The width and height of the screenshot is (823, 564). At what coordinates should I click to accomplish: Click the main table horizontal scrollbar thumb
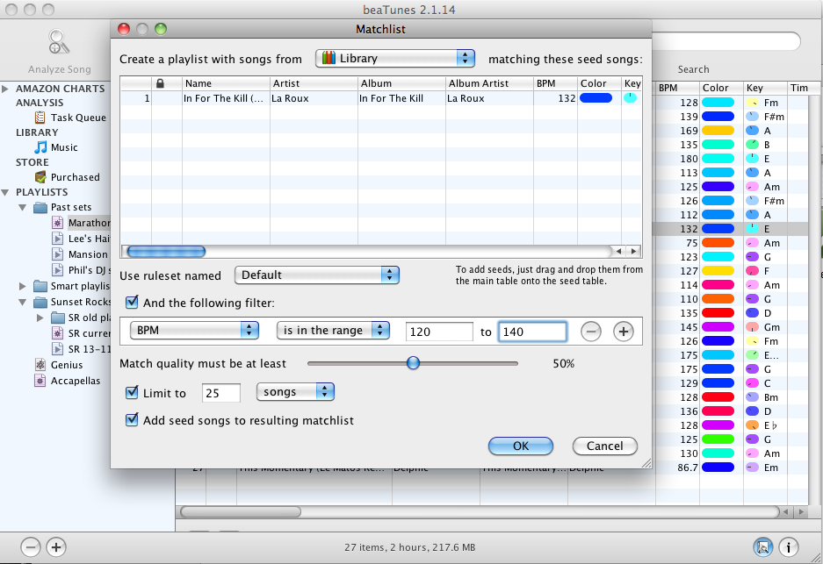[241, 511]
